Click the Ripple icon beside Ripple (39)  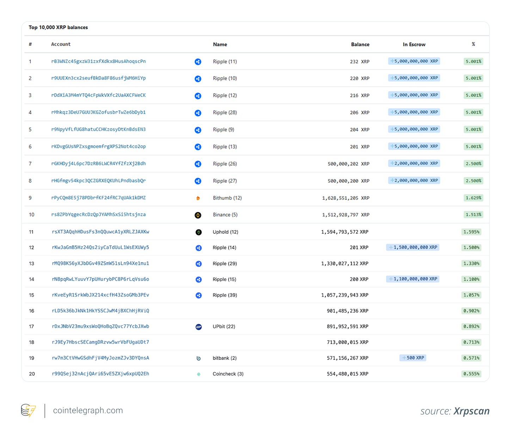199,295
